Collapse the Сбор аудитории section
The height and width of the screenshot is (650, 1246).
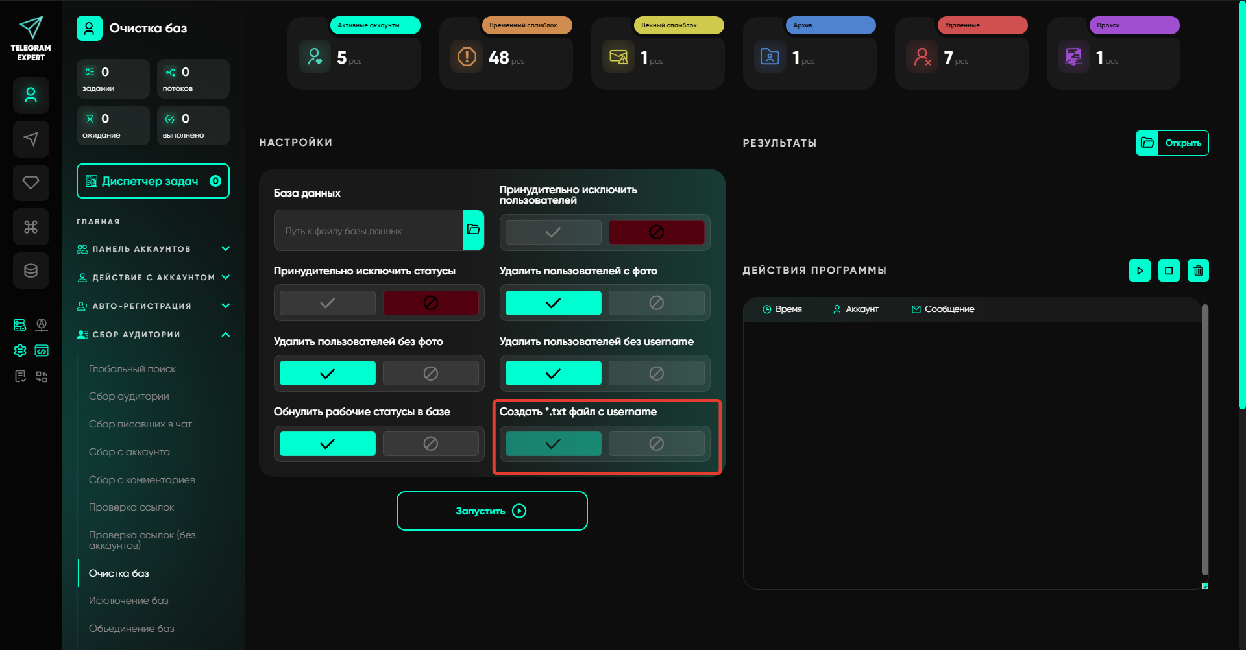coord(225,335)
